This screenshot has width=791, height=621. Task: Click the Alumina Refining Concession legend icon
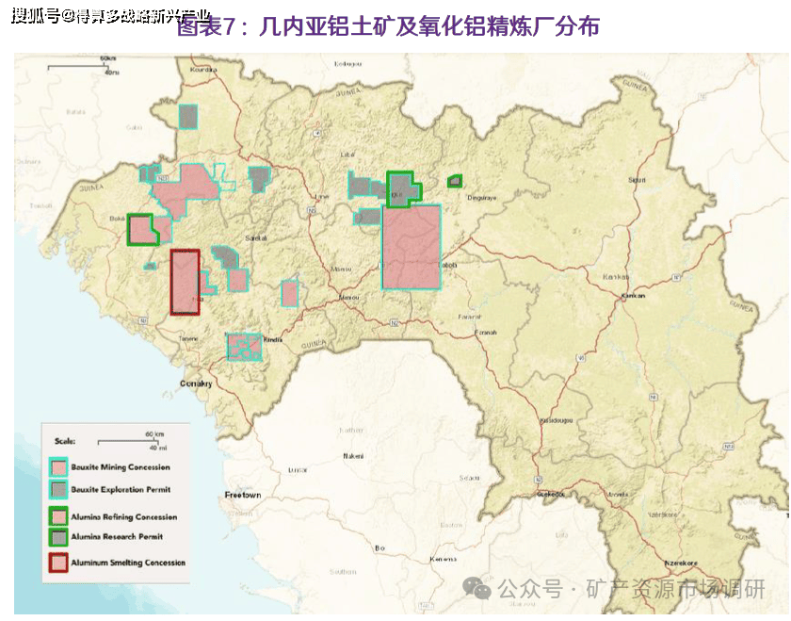pyautogui.click(x=58, y=517)
